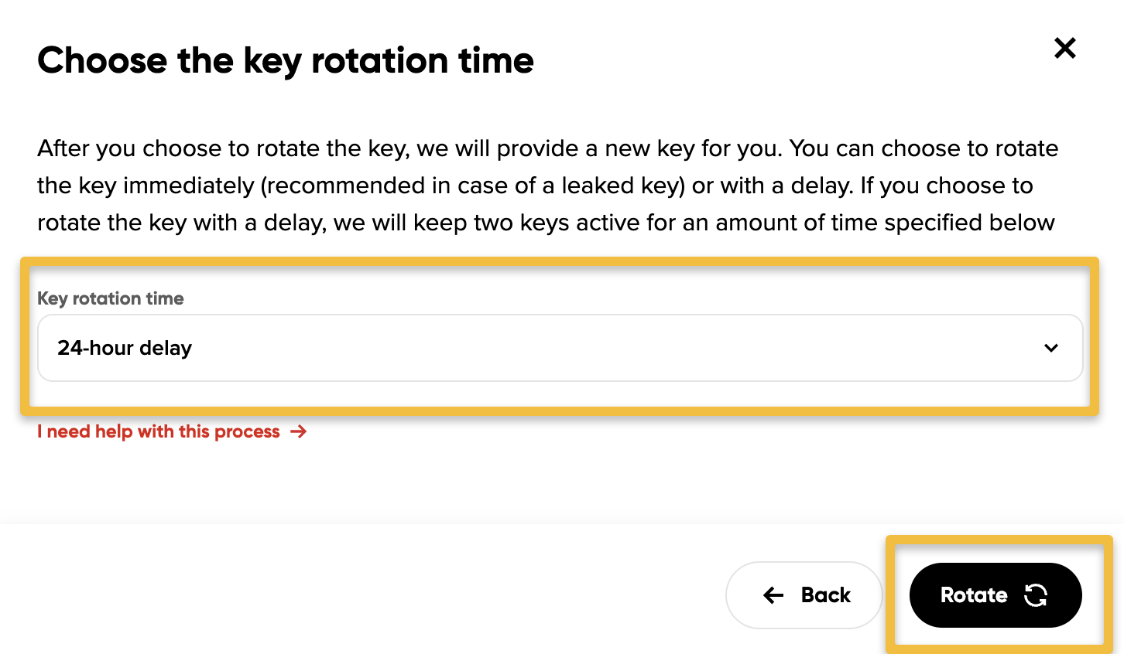Select the '24-hour delay' text
Screen dimensions: 1124x654
coord(125,348)
